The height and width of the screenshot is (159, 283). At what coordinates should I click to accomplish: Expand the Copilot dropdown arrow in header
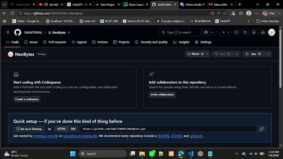coord(212,32)
